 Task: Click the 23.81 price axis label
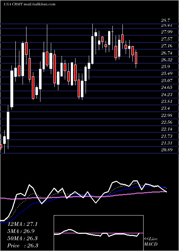click(x=167, y=101)
